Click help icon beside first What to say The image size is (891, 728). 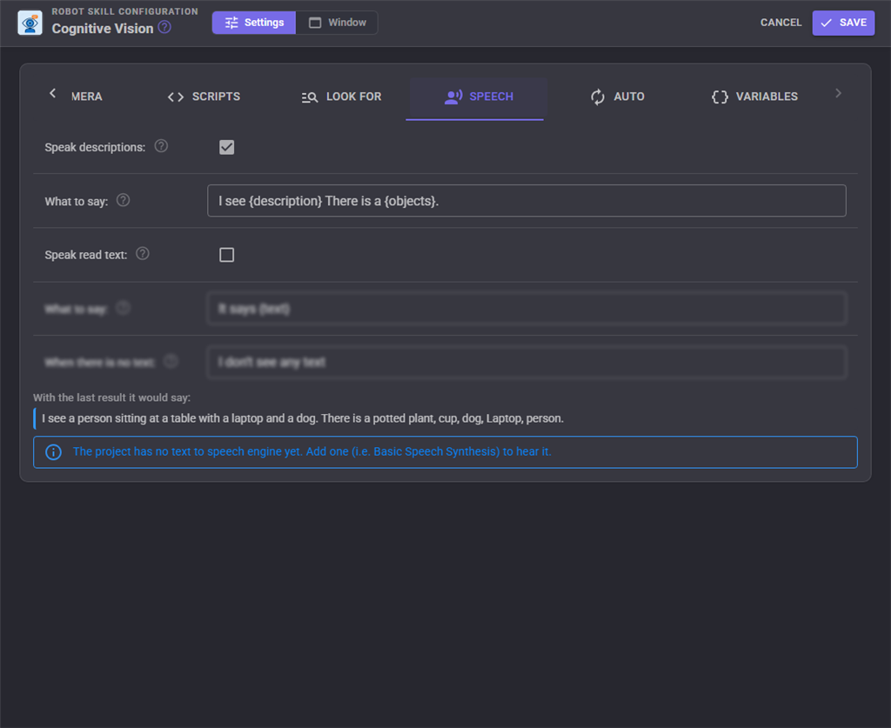(124, 200)
